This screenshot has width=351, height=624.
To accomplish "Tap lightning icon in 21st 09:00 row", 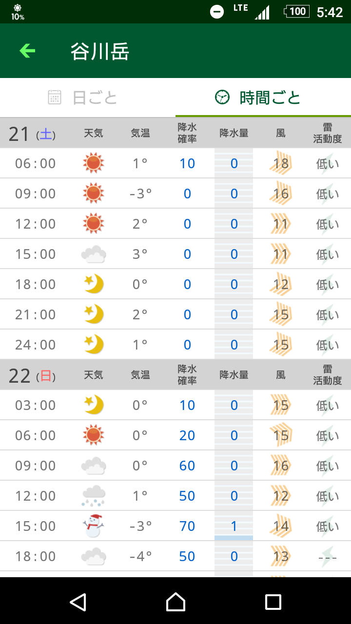I will coord(327,194).
